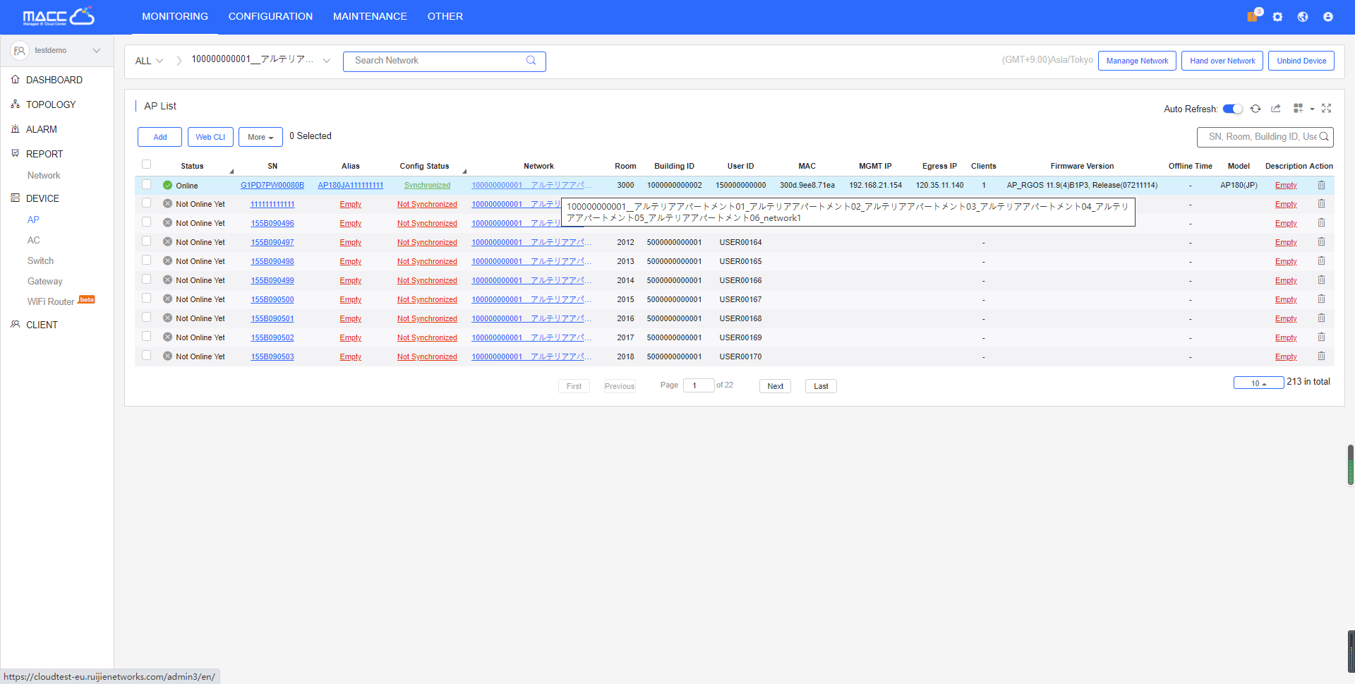Viewport: 1355px width, 684px height.
Task: Click the Unbind Device button
Action: point(1301,61)
